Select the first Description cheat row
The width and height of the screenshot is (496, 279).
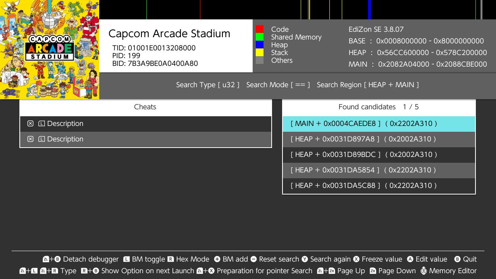point(146,124)
